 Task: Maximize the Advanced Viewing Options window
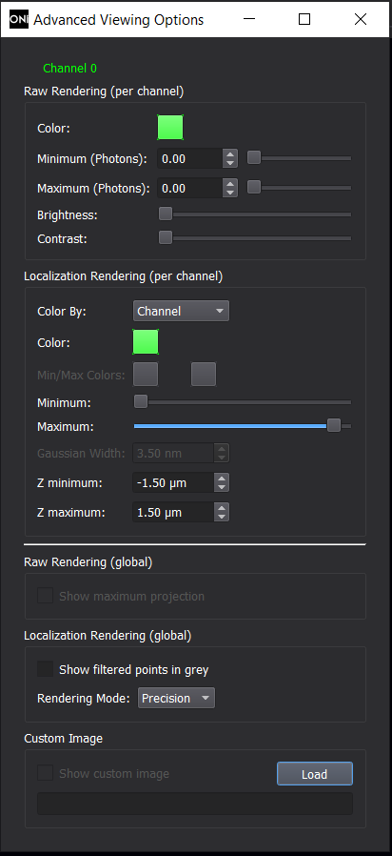point(304,20)
